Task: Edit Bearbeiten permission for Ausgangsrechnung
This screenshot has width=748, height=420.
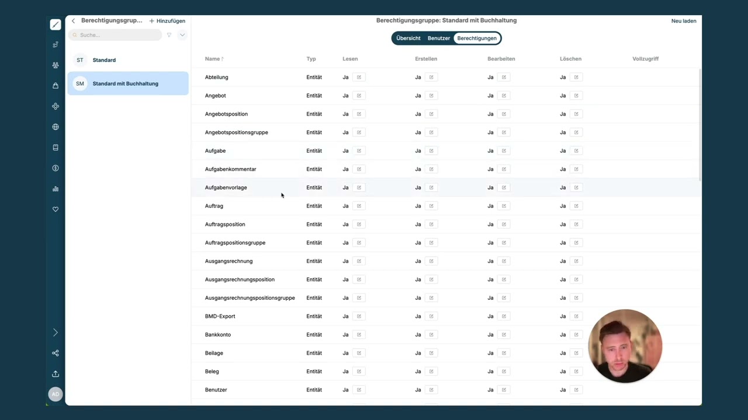Action: pyautogui.click(x=504, y=261)
